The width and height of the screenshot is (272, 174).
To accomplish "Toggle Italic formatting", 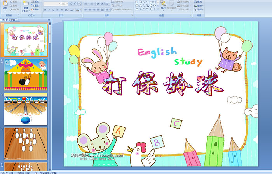I will point(49,10).
